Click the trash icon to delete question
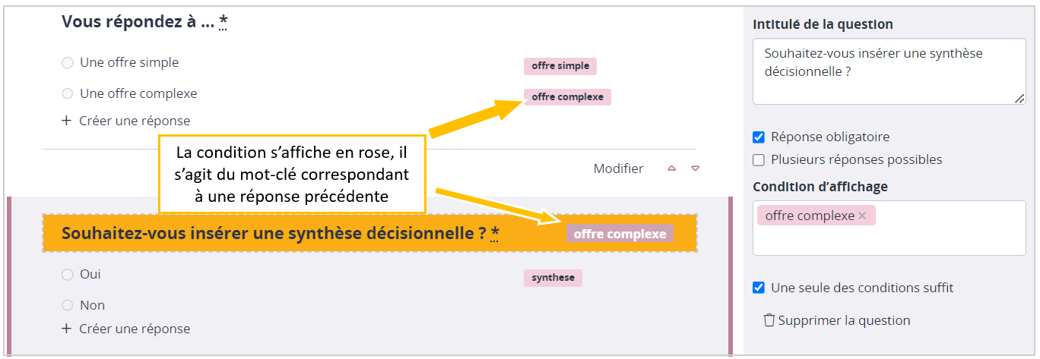This screenshot has height=359, width=1040. (769, 320)
